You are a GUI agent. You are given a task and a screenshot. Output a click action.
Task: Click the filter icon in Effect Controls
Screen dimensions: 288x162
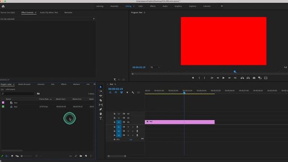click(x=115, y=80)
